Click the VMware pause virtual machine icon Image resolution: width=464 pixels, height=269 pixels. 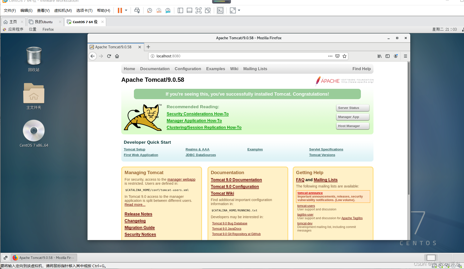click(120, 11)
